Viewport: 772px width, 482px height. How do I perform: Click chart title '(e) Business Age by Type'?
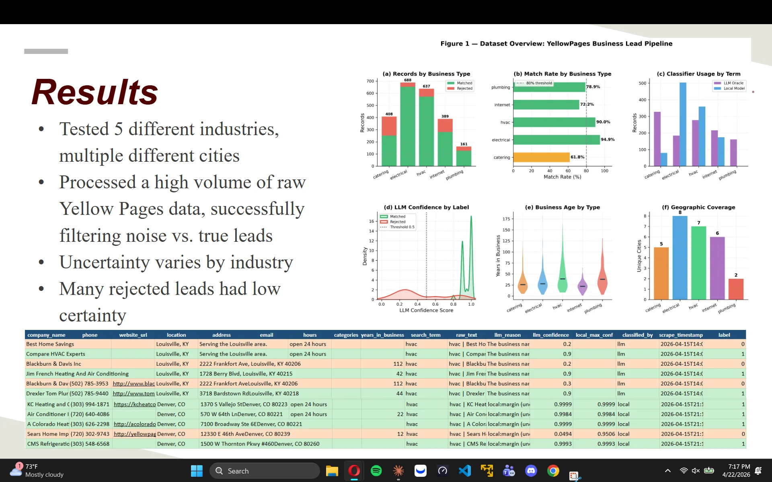point(562,207)
